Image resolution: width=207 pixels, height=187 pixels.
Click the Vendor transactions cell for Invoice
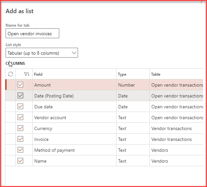point(171,139)
